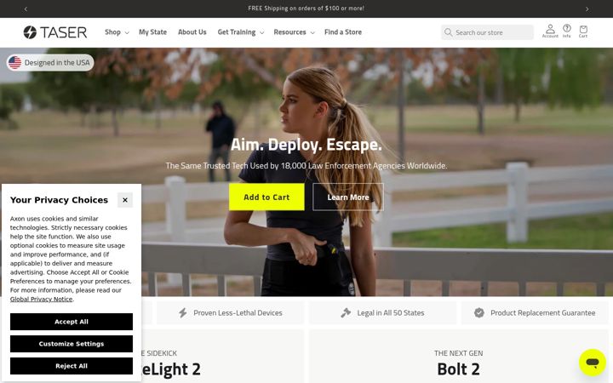613x383 pixels.
Task: Click the Proven Less-Lethal Devices text
Action: (x=238, y=312)
